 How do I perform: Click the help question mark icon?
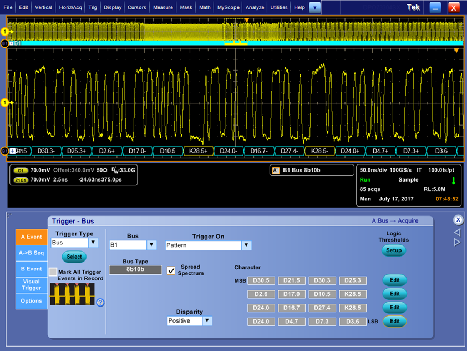click(100, 303)
